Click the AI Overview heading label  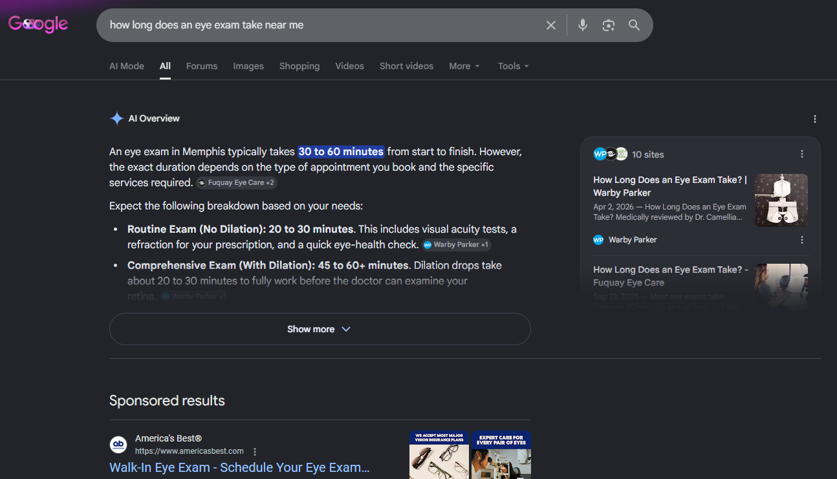pyautogui.click(x=154, y=118)
